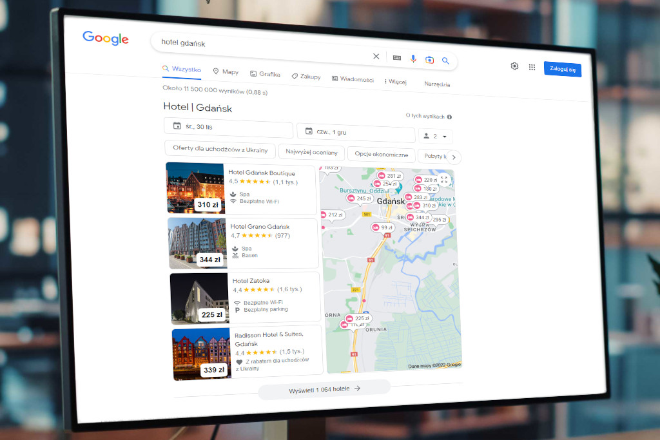Toggle Najwyżej oceniany filter chip
Screen dimensions: 660x440
311,152
